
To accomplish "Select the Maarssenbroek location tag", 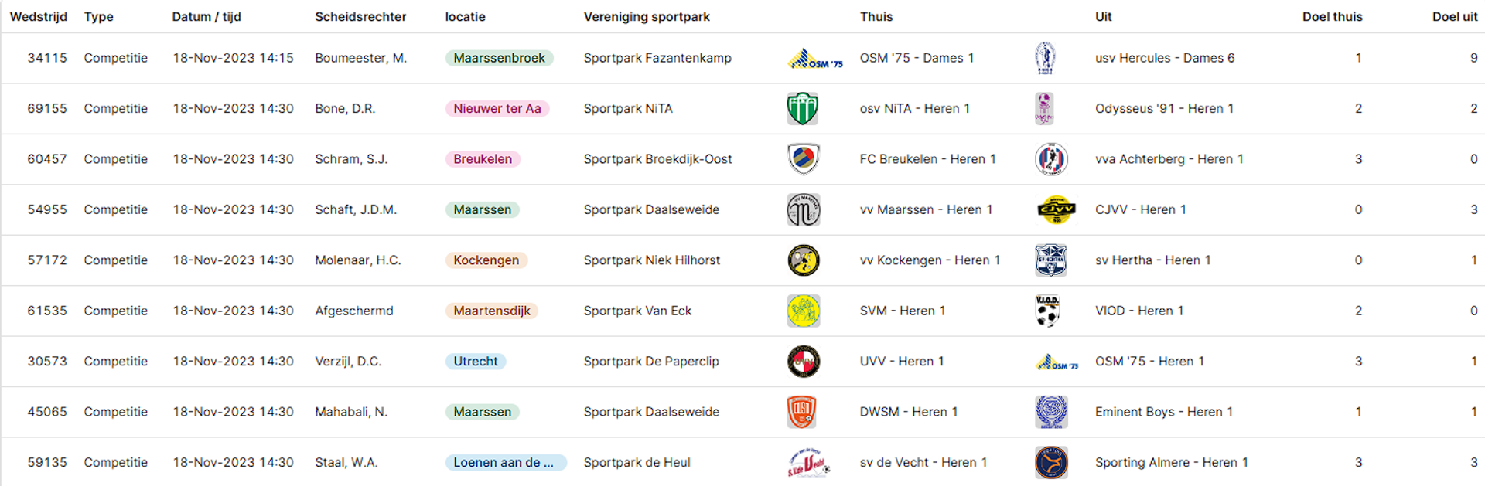I will pyautogui.click(x=499, y=58).
